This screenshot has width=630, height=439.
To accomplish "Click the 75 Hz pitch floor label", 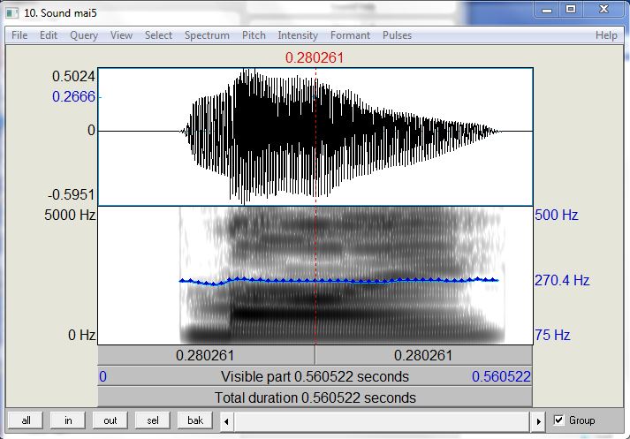I will (552, 335).
